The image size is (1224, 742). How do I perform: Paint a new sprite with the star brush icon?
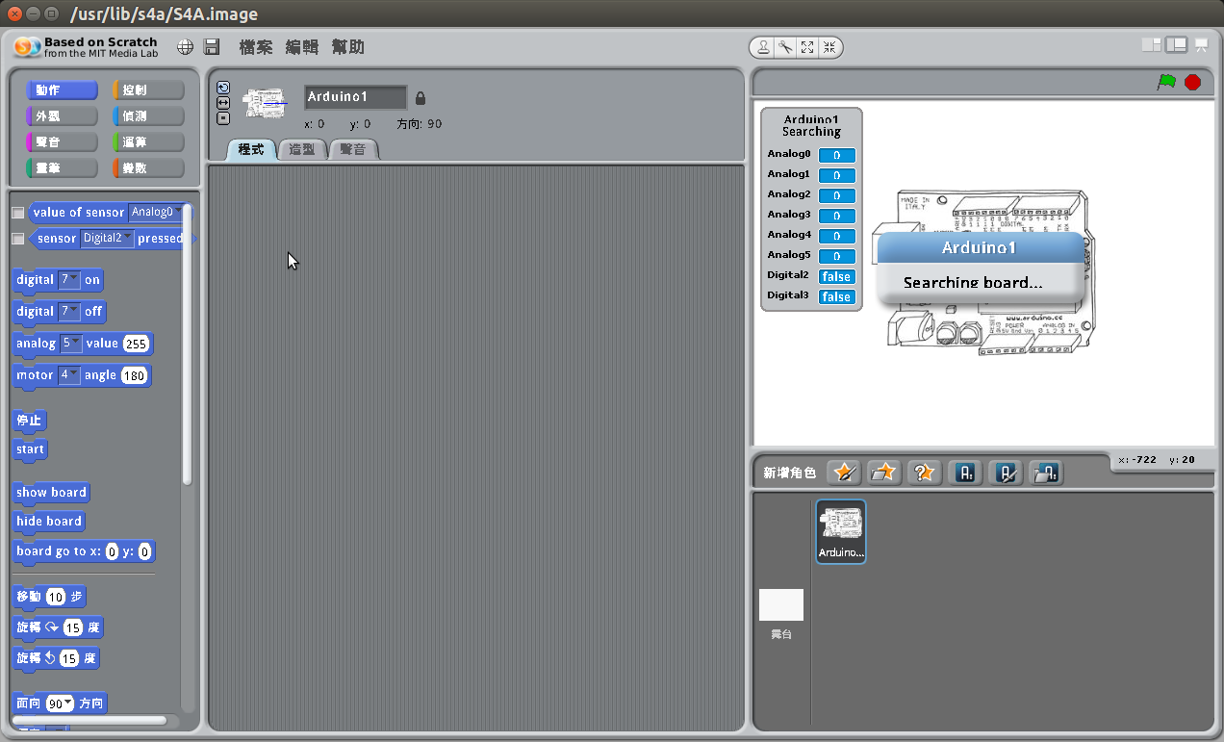tap(844, 472)
